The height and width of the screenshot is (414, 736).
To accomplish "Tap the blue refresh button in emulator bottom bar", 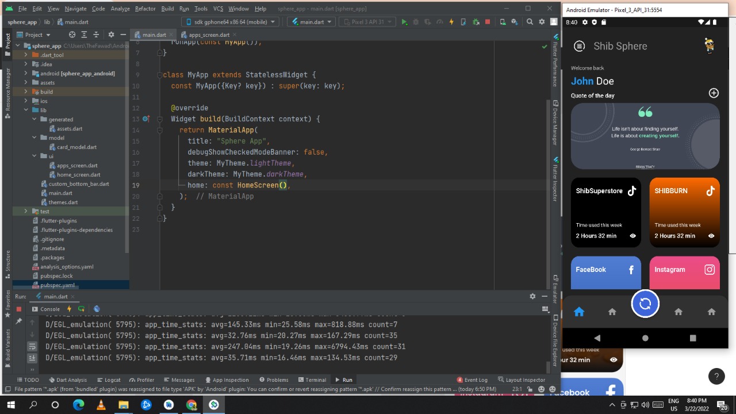I will click(645, 304).
